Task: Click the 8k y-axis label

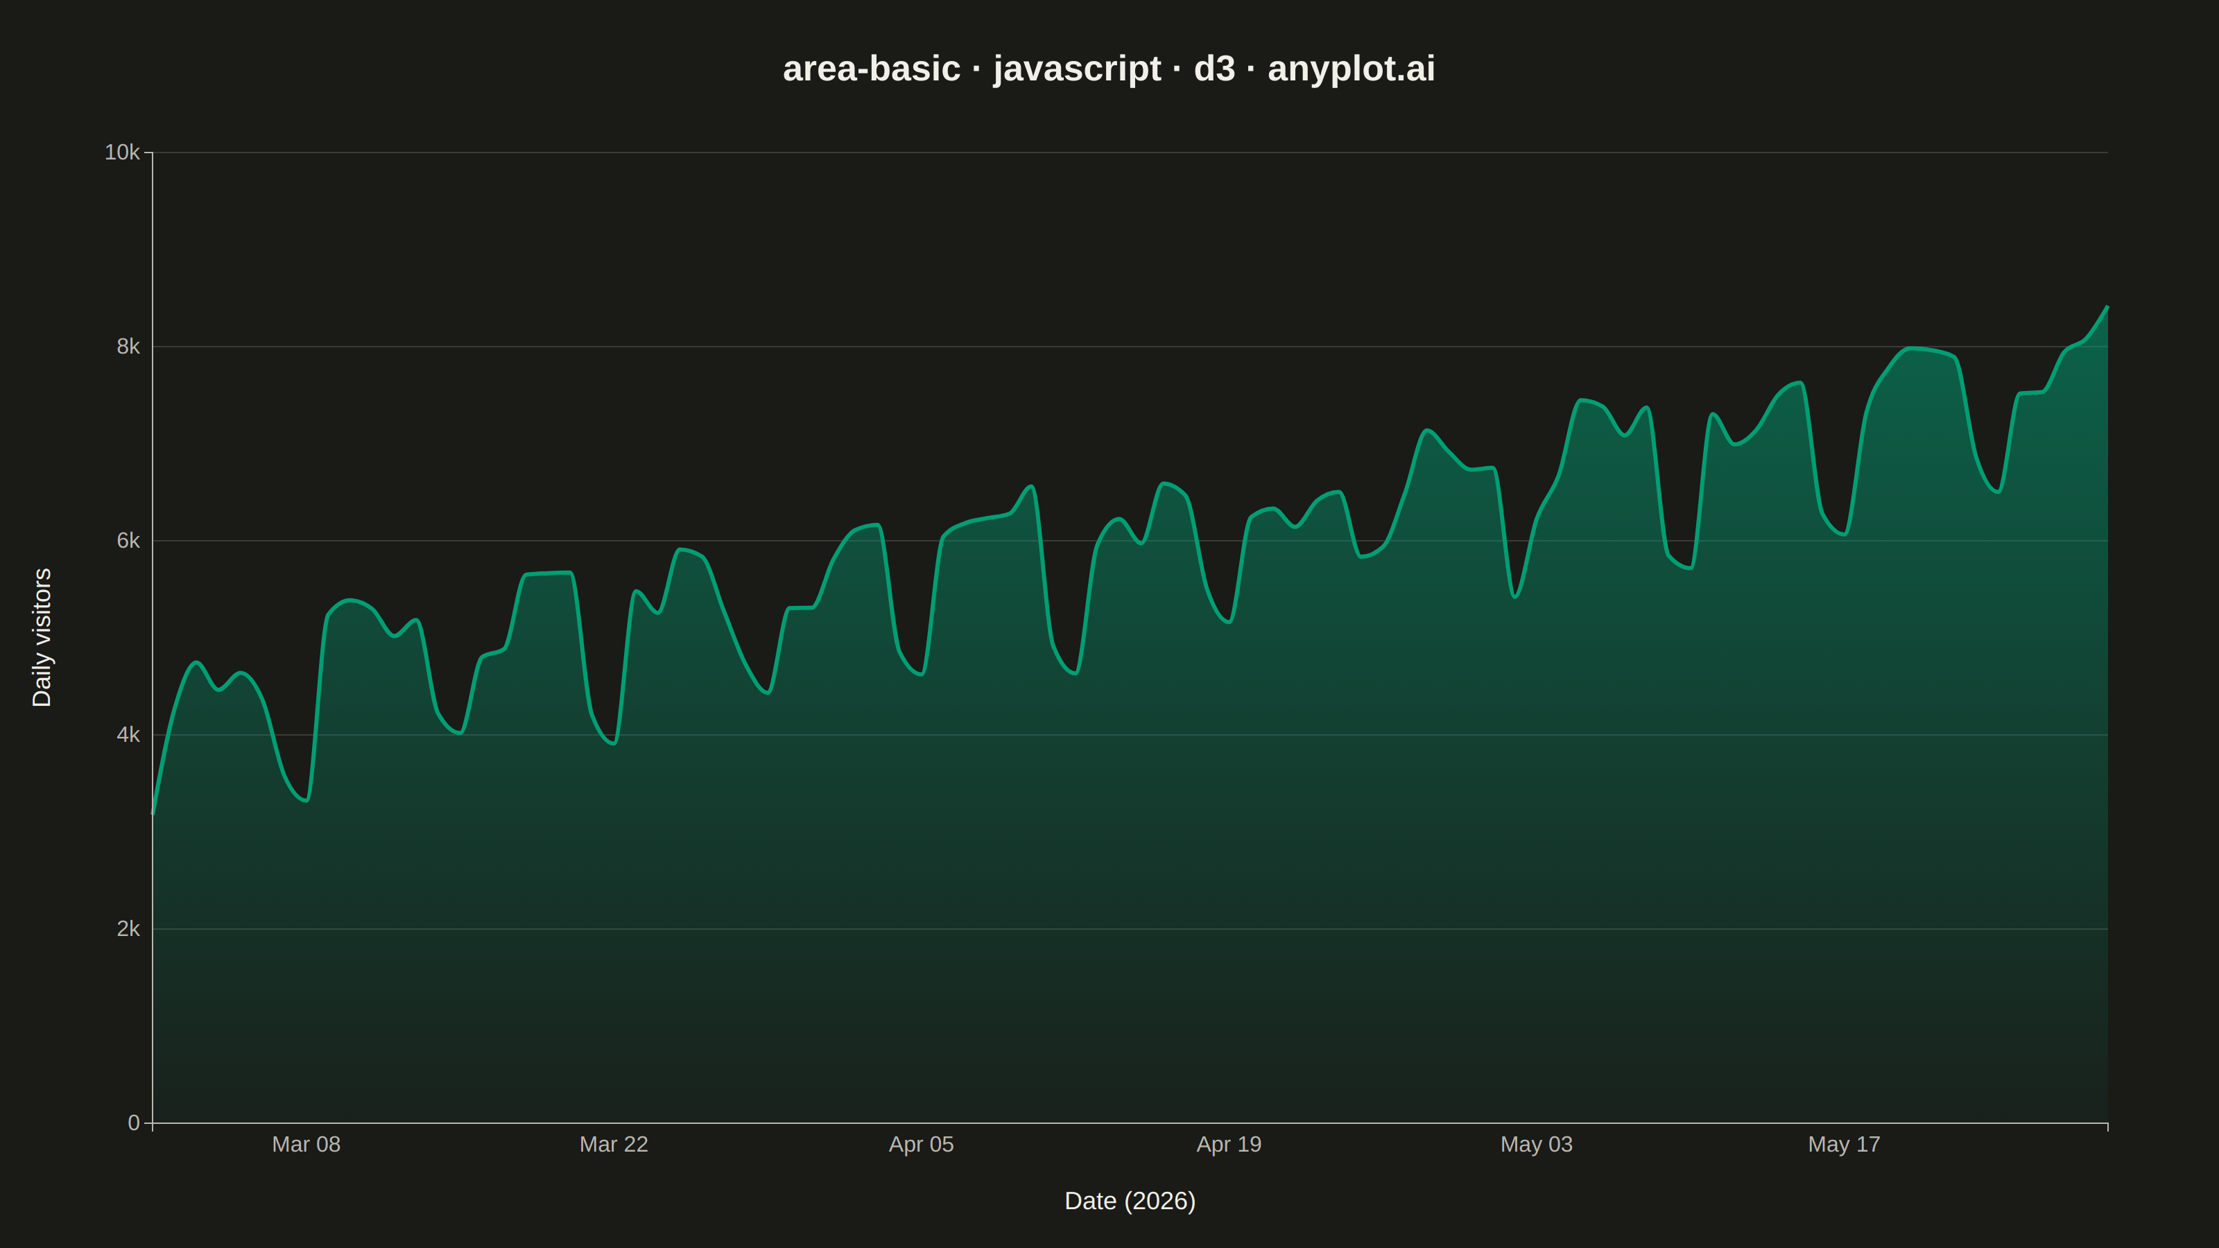Action: pyautogui.click(x=128, y=346)
